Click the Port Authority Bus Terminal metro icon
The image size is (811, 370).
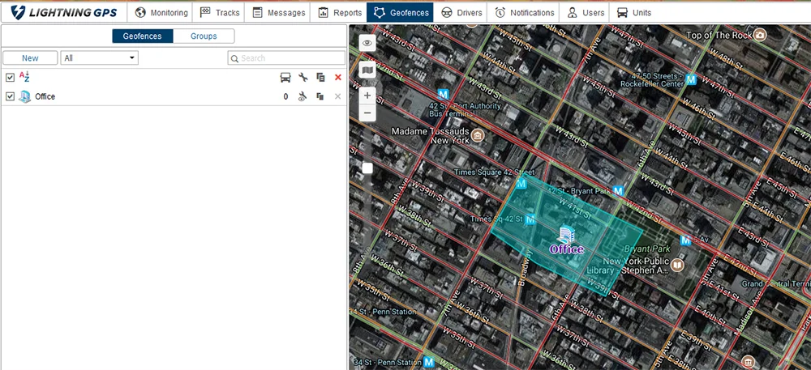[443, 95]
